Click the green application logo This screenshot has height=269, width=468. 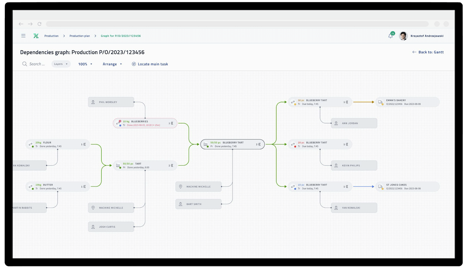35,36
